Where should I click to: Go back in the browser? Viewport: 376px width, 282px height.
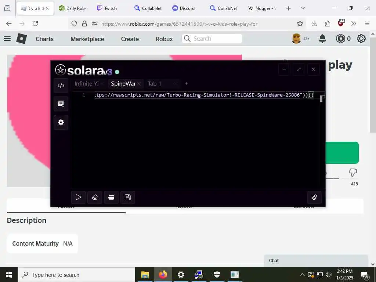pyautogui.click(x=9, y=23)
